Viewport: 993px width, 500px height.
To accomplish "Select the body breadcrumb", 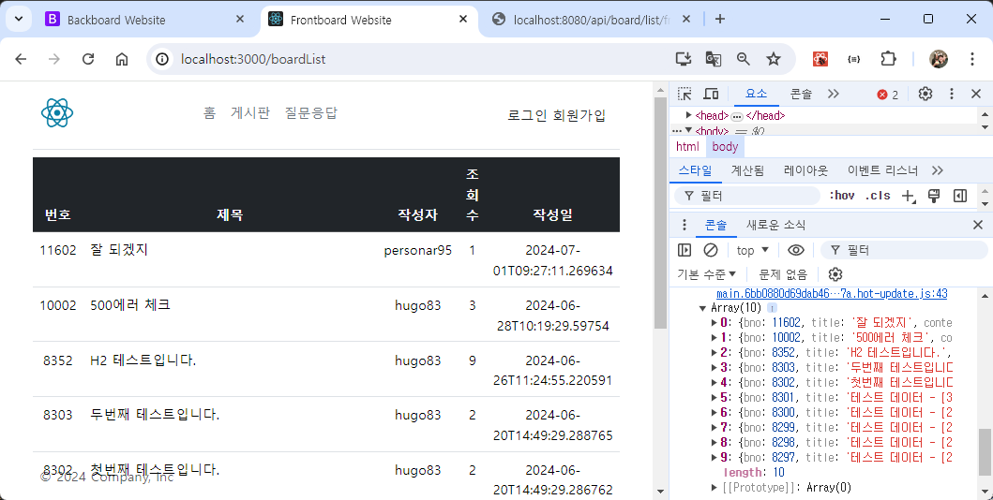I will pos(725,147).
